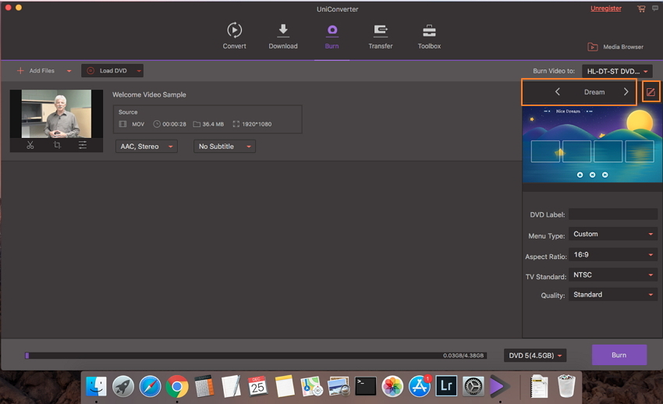The image size is (663, 404).
Task: Expand the Load DVD dropdown arrow
Action: [139, 71]
